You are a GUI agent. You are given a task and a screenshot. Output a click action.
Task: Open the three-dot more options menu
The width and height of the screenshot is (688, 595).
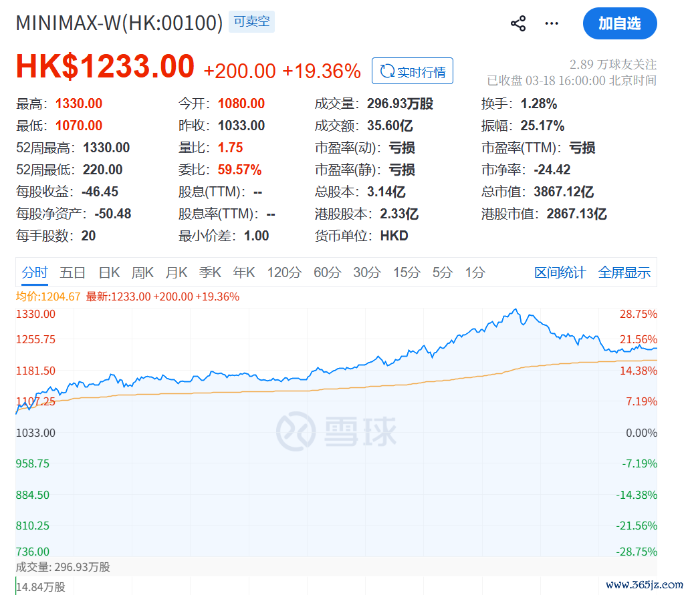552,24
